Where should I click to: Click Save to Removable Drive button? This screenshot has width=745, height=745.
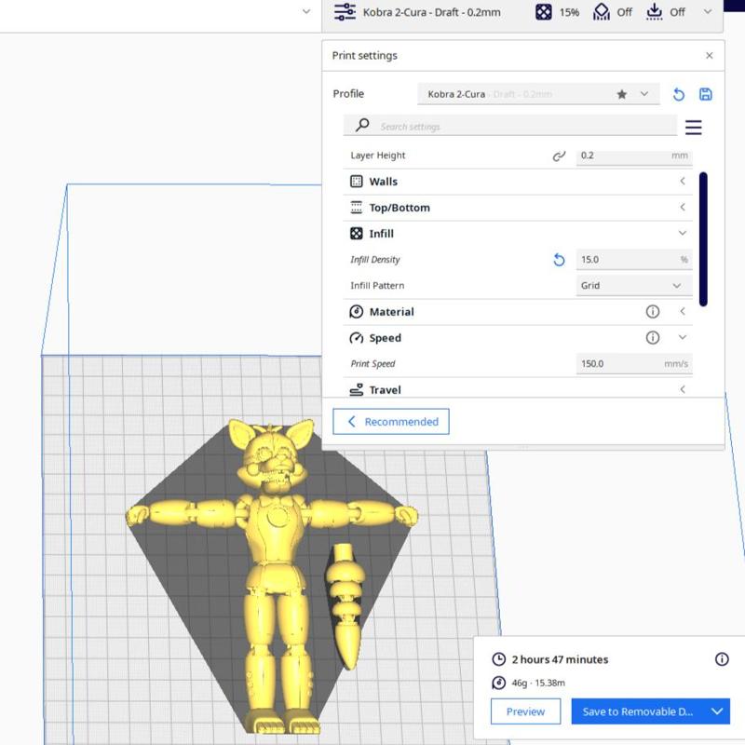[638, 711]
